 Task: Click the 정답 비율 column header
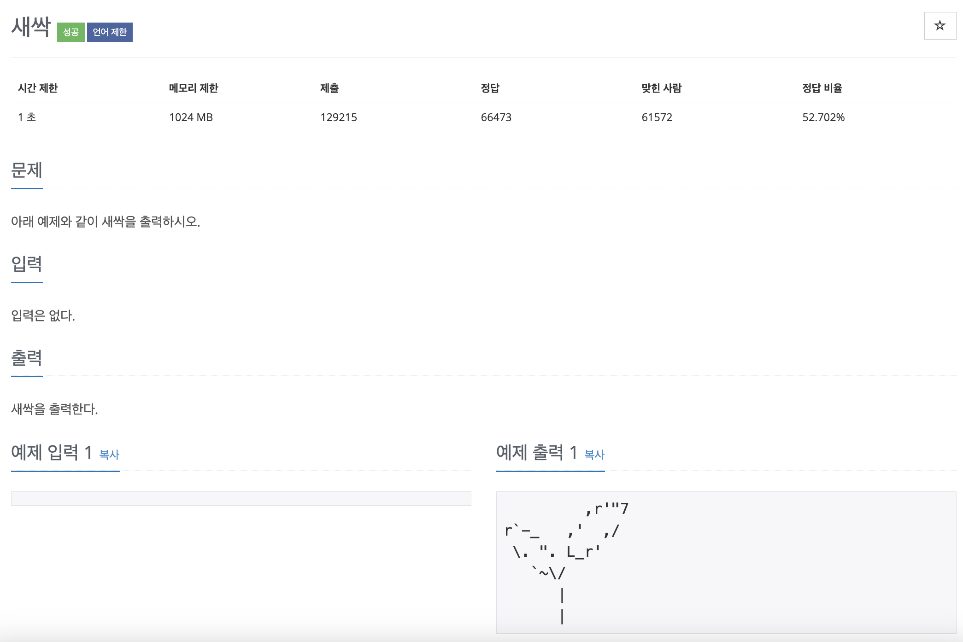click(x=822, y=88)
